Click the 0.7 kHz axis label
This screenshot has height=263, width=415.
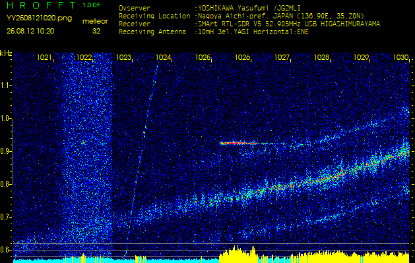click(x=5, y=217)
